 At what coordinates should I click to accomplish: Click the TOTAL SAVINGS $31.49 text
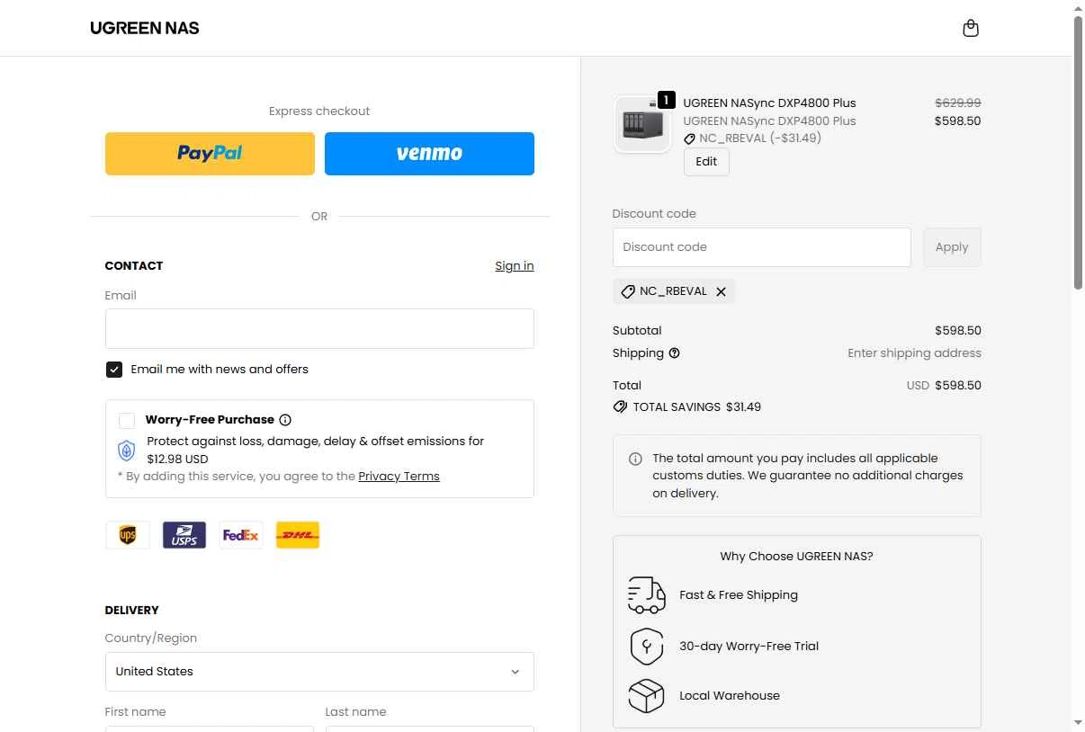pyautogui.click(x=697, y=406)
